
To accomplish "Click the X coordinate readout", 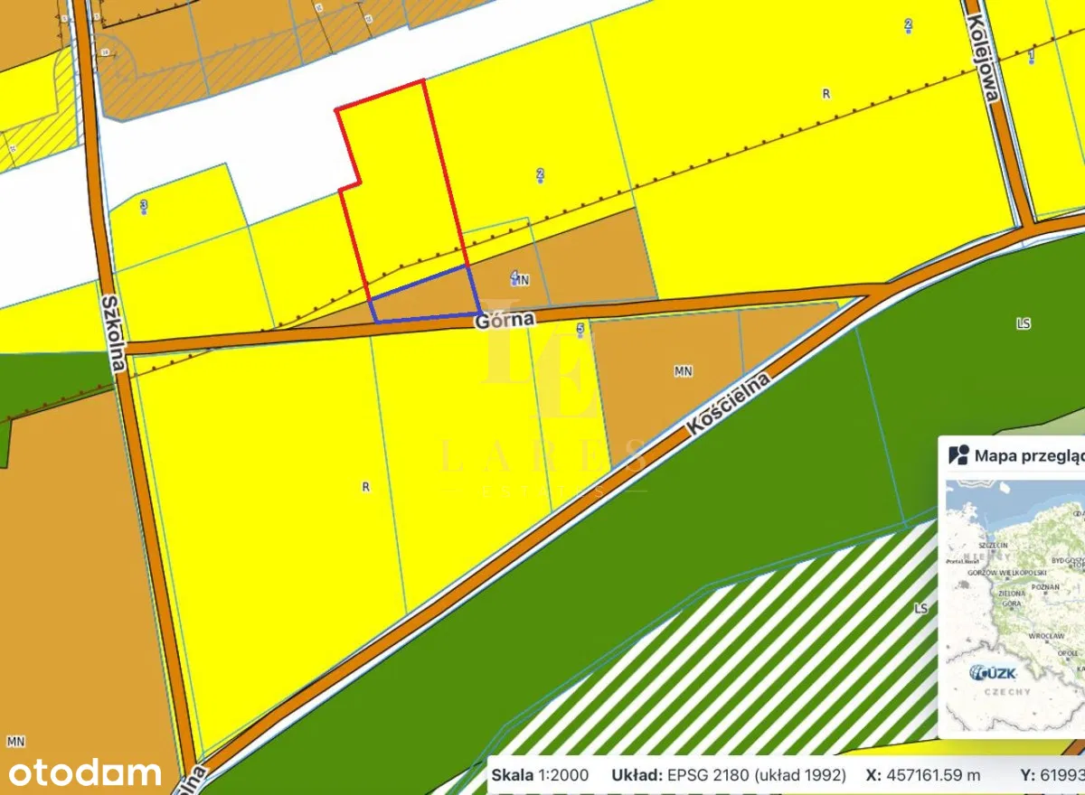I will click(922, 774).
